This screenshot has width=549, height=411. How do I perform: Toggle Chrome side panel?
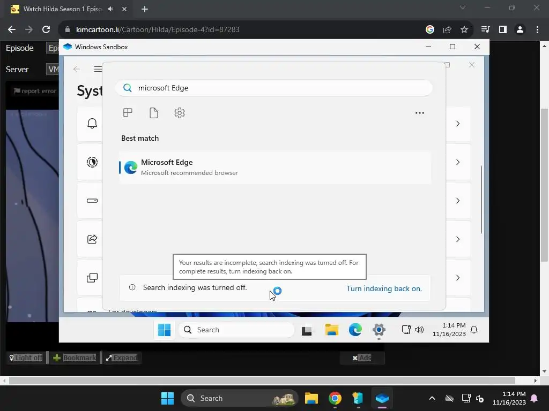pyautogui.click(x=503, y=30)
